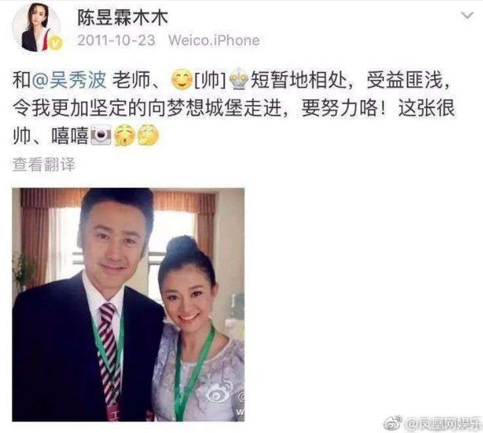Click the yellow verified badge
Screen dimensions: 483x433
pos(56,43)
